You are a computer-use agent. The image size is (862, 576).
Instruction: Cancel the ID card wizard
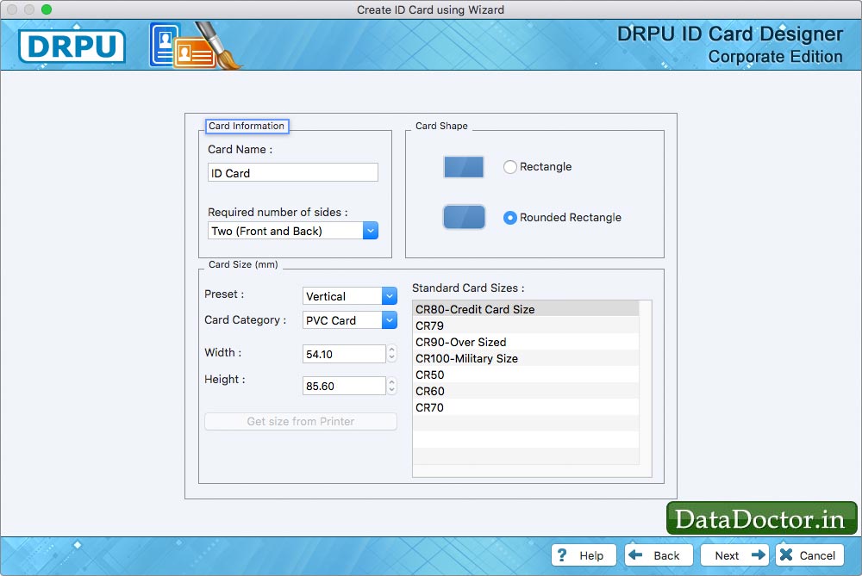tap(809, 555)
